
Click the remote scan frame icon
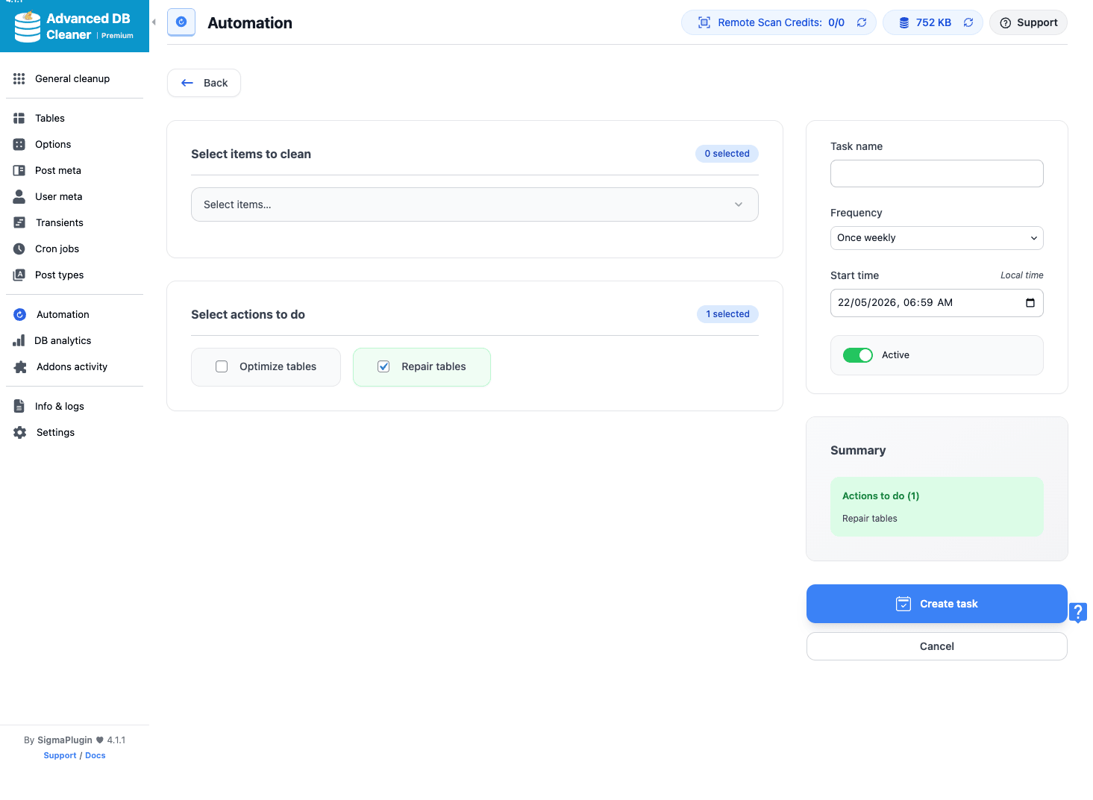click(x=704, y=22)
